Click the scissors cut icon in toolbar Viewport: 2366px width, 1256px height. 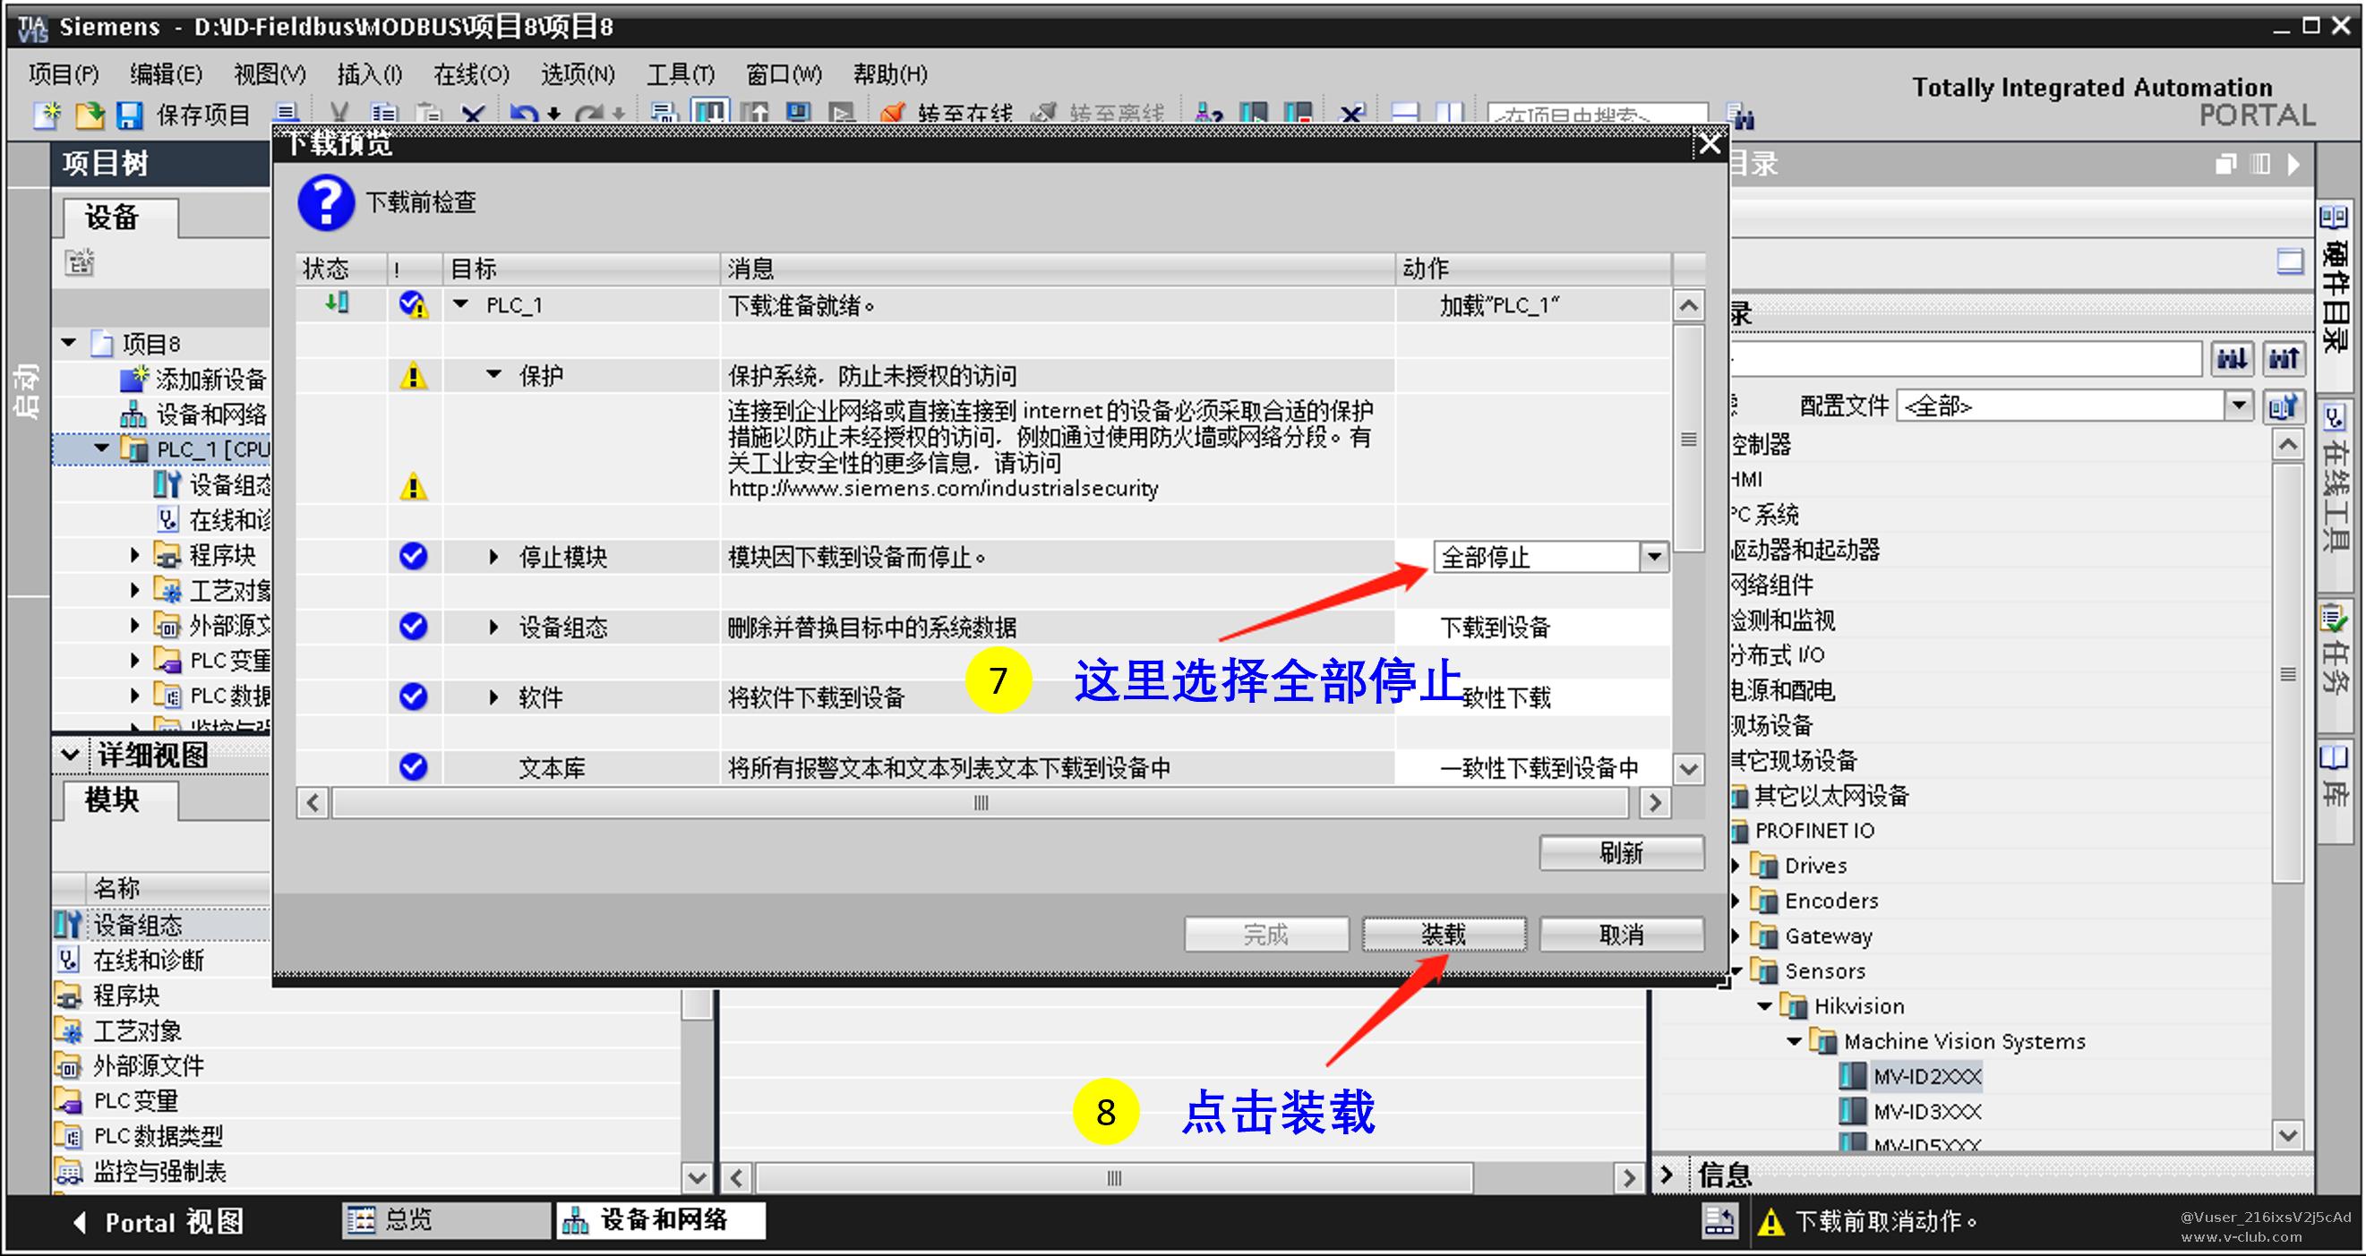click(x=339, y=115)
